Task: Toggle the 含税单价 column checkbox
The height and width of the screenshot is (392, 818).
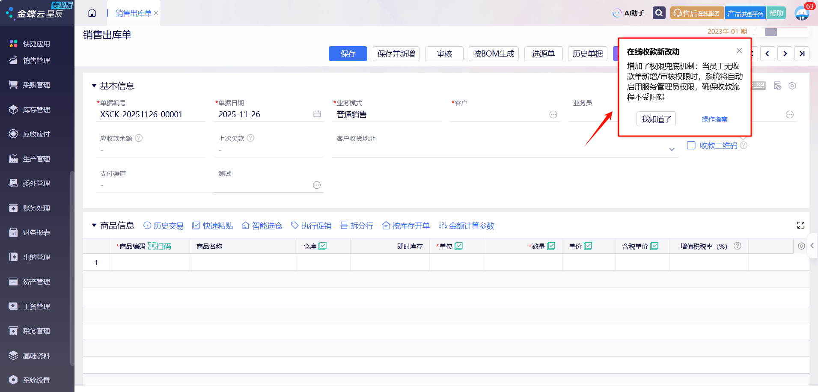Action: pyautogui.click(x=654, y=246)
